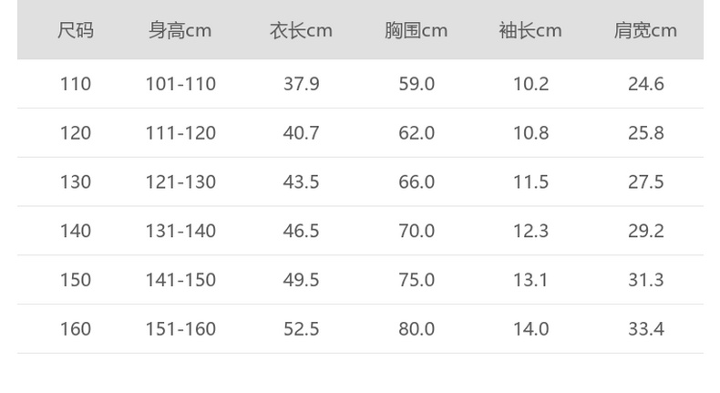The image size is (720, 393).
Task: Click the height range 101-110 cell
Action: tap(180, 84)
